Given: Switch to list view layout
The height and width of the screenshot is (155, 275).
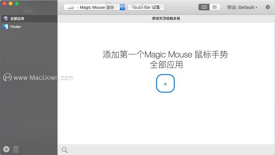Looking at the screenshot, I should [215, 7].
